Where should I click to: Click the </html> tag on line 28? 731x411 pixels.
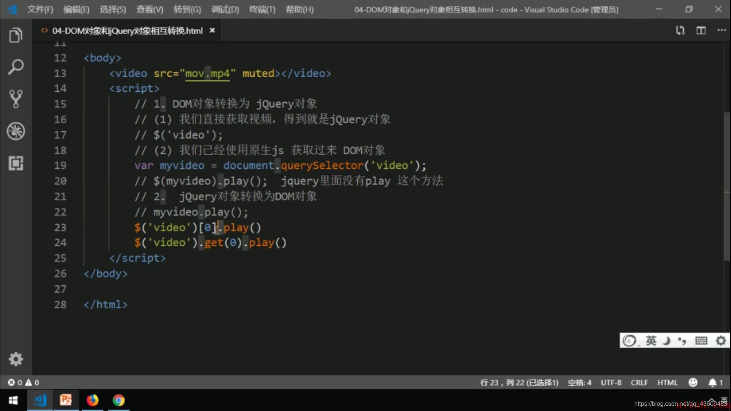[x=105, y=305]
